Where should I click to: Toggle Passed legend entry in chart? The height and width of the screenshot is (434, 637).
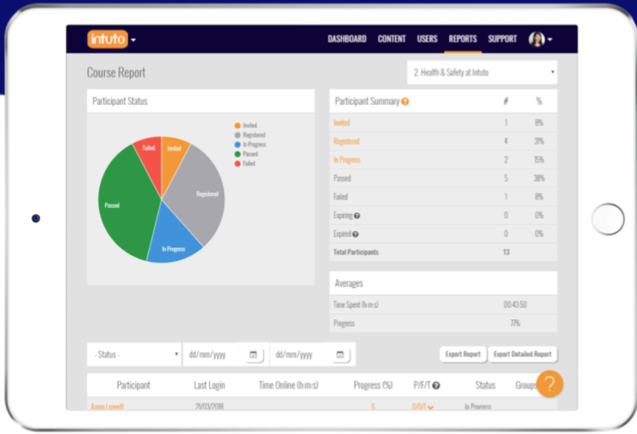(x=246, y=154)
